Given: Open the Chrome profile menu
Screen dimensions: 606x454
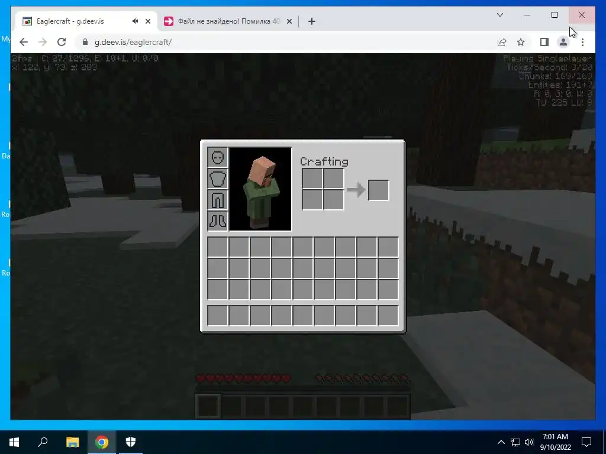Looking at the screenshot, I should pyautogui.click(x=563, y=42).
